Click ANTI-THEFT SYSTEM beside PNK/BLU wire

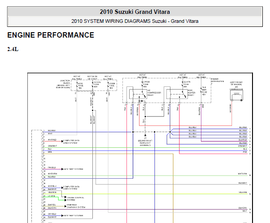tap(73, 169)
